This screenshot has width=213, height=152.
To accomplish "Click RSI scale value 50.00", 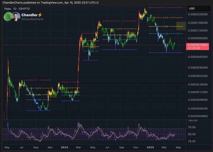I will click(192, 134).
